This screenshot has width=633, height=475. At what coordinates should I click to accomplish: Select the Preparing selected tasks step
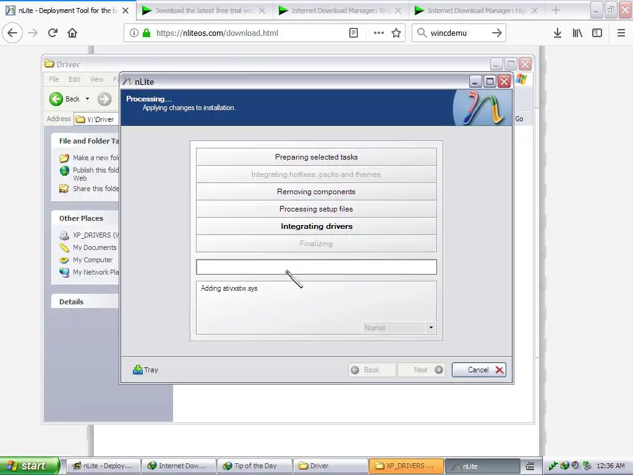(x=316, y=157)
